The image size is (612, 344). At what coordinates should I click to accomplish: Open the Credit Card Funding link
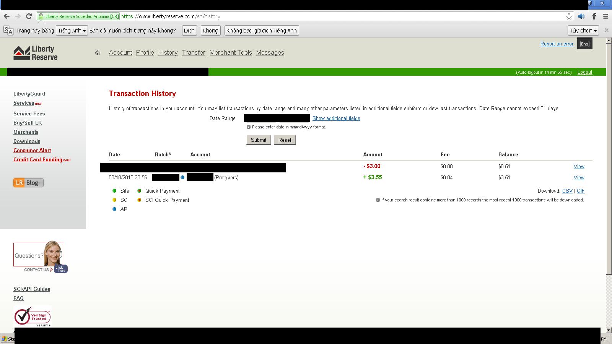pyautogui.click(x=38, y=159)
